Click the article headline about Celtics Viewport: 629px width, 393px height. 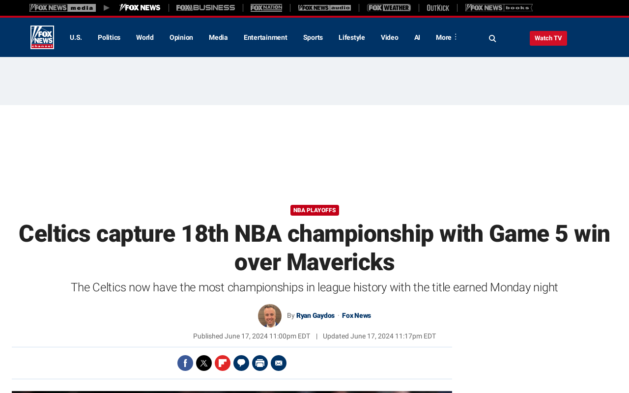pos(314,248)
